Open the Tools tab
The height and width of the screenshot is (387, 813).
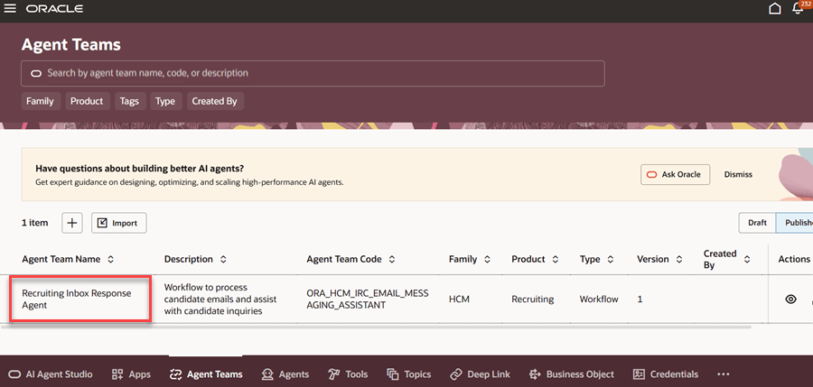(348, 374)
